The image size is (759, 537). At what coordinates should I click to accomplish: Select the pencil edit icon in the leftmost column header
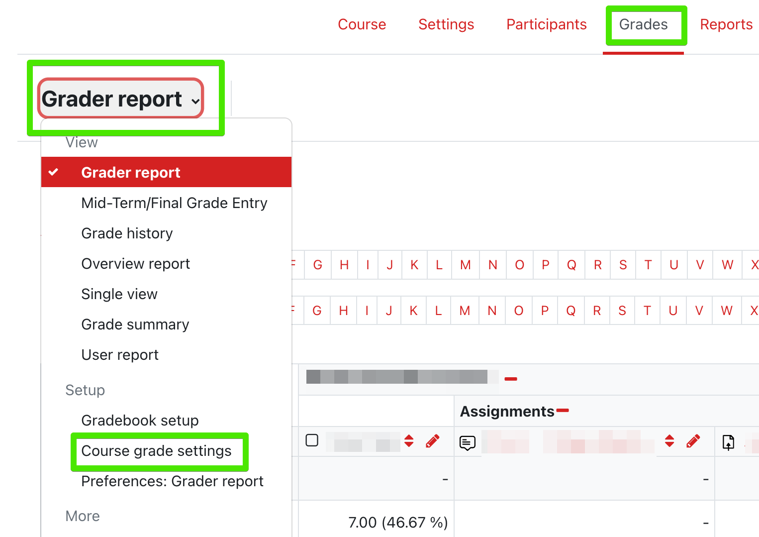pyautogui.click(x=433, y=441)
